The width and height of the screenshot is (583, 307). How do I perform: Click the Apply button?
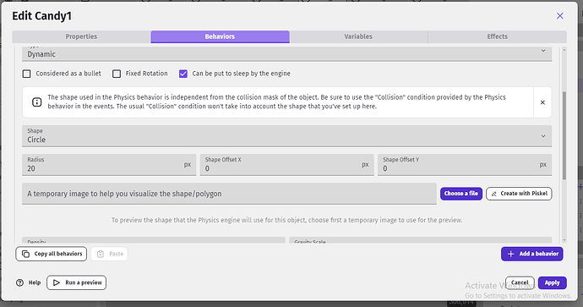click(x=552, y=282)
